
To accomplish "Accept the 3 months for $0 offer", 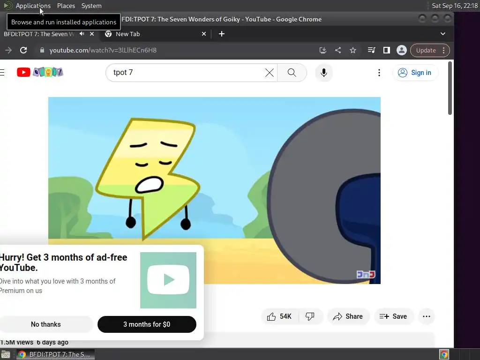I will click(147, 324).
